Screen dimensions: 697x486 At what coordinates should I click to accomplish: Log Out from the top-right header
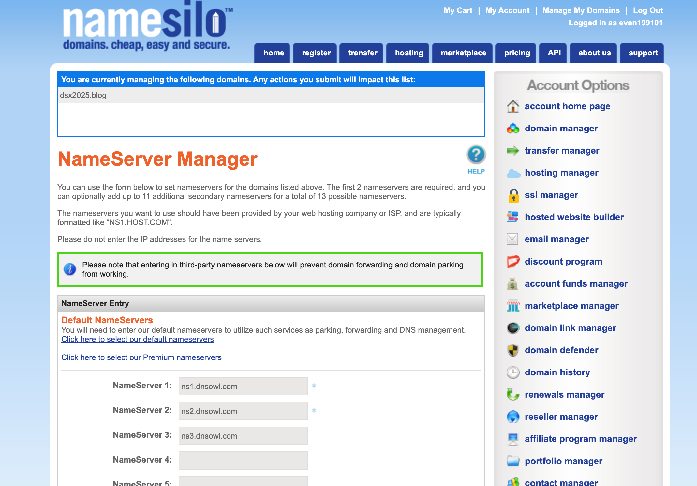coord(648,10)
